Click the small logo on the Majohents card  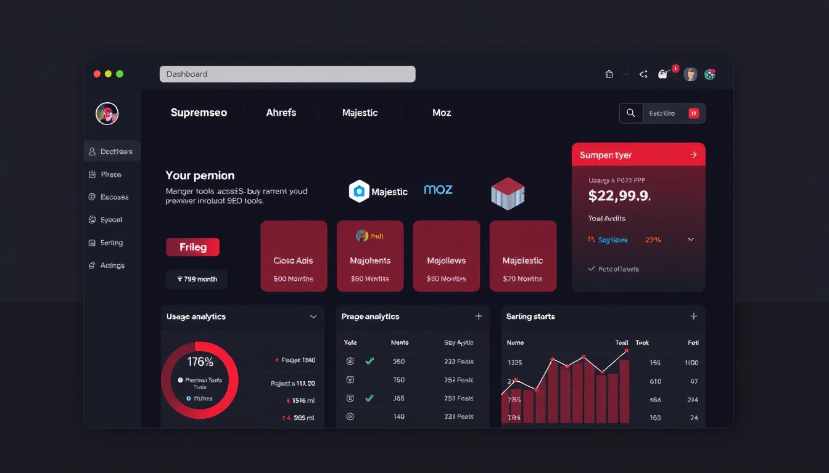(362, 235)
